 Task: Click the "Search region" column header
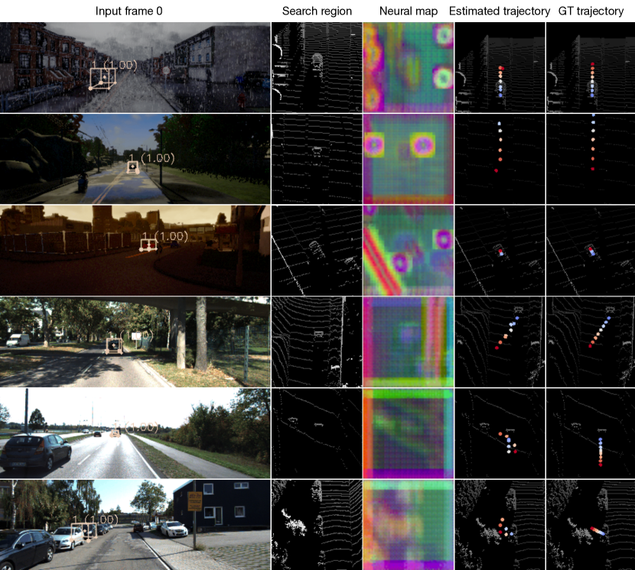(x=317, y=11)
